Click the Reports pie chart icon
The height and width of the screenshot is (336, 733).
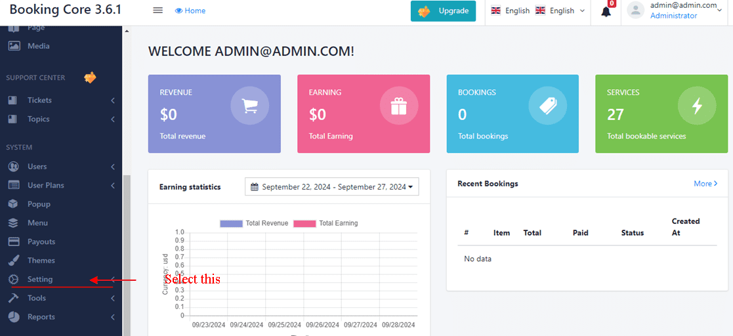pos(14,317)
